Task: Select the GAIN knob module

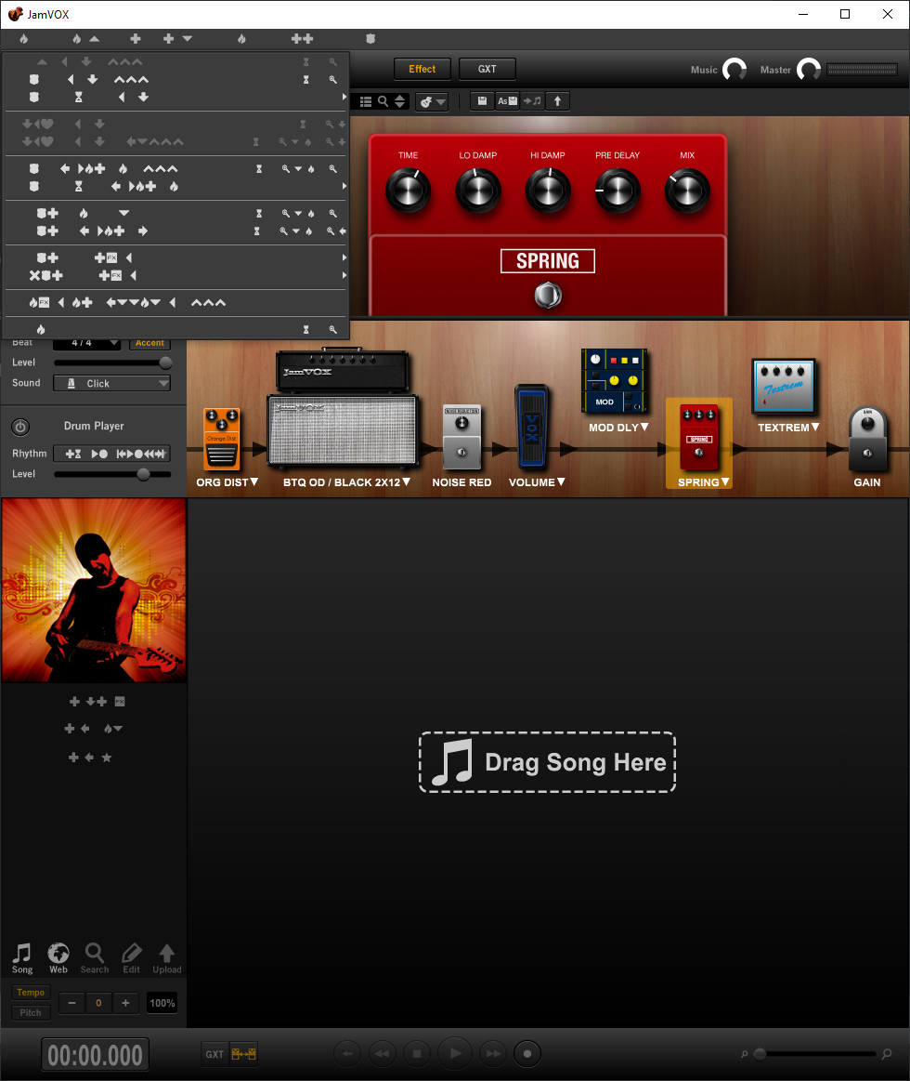Action: 867,439
